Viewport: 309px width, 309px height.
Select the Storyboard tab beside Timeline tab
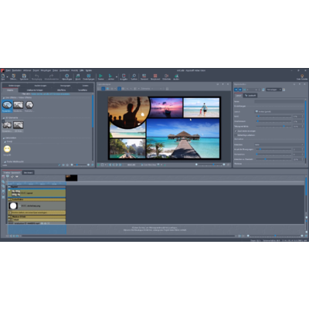coord(28,172)
